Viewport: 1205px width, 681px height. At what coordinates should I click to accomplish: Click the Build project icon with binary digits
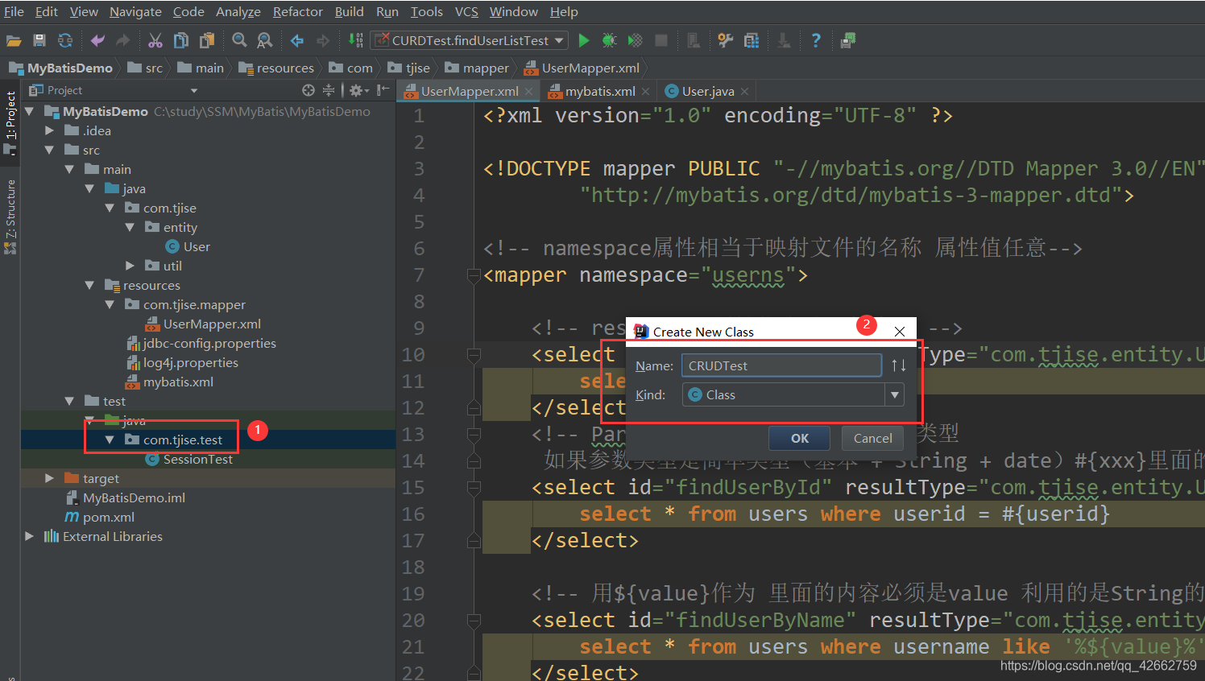[x=355, y=40]
